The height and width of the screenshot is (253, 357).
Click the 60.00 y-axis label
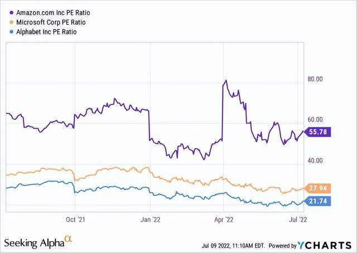[x=315, y=120]
